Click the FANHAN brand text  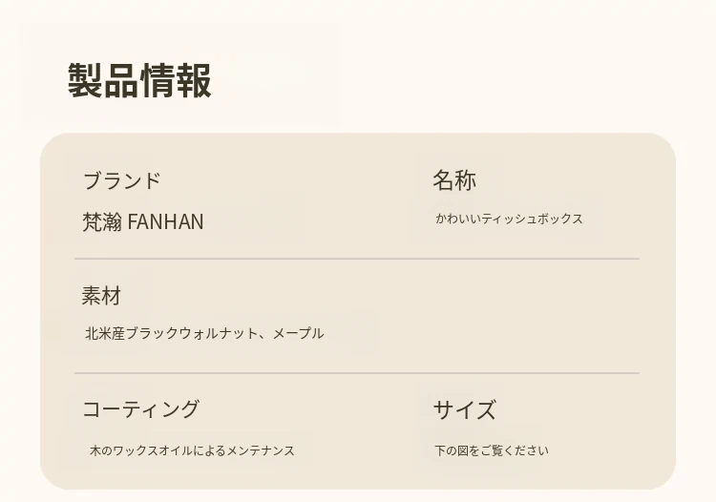point(165,221)
